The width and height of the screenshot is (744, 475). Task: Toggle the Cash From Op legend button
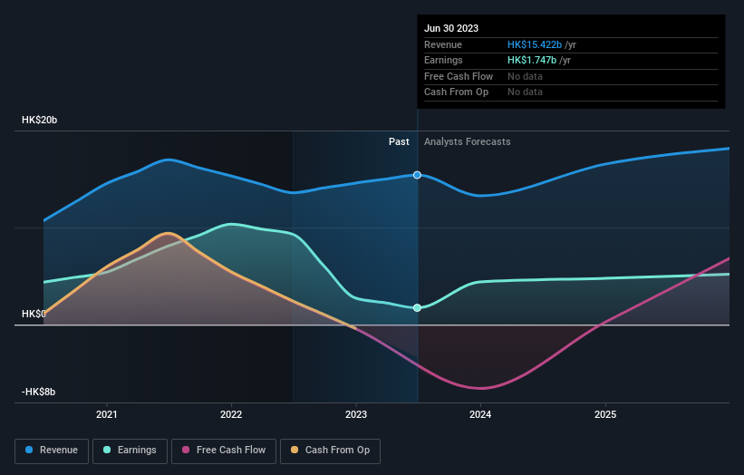point(330,451)
